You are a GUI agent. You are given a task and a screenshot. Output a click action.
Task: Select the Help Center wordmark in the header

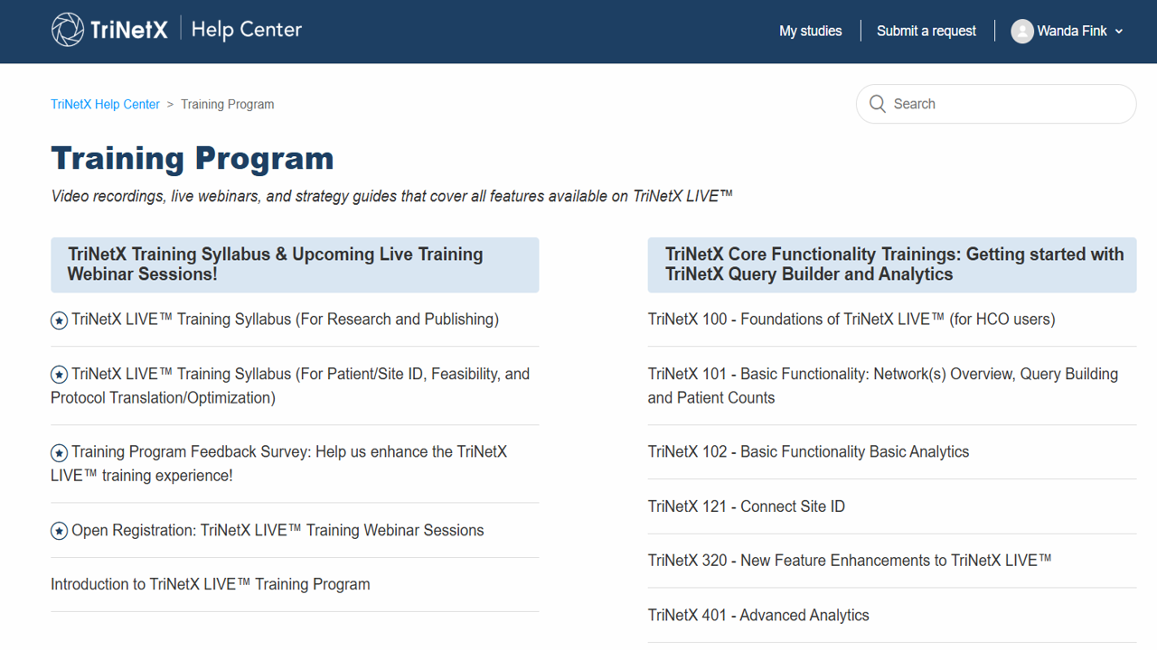tap(246, 29)
